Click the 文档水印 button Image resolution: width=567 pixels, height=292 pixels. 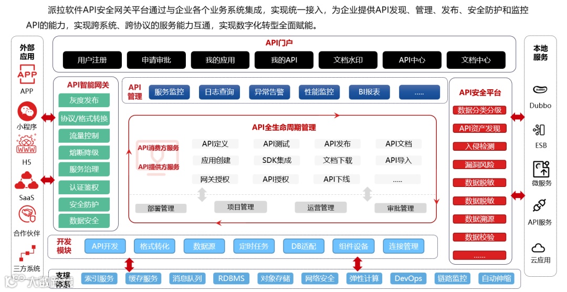click(348, 60)
